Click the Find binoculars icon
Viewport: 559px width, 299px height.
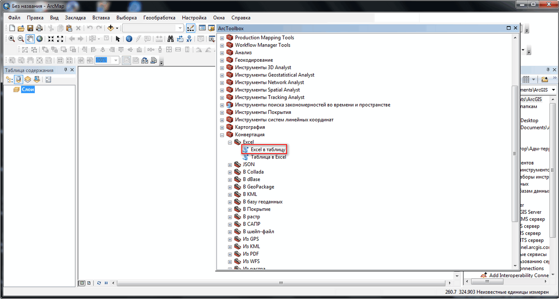170,39
